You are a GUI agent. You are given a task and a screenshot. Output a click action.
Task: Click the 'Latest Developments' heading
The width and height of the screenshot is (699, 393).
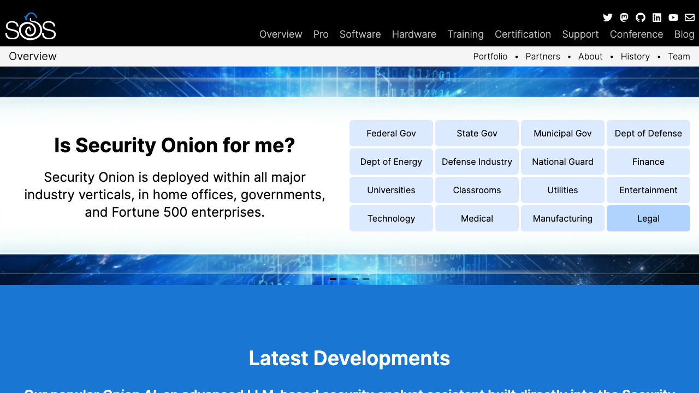tap(349, 359)
